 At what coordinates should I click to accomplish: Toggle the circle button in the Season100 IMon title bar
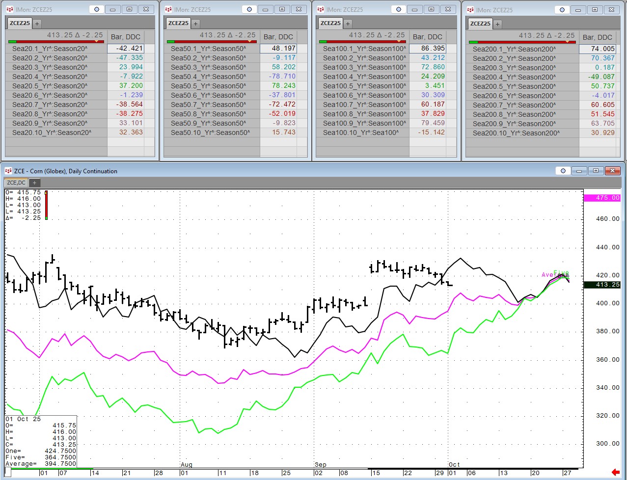399,9
